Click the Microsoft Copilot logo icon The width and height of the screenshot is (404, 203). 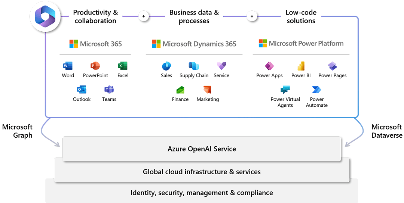45,16
